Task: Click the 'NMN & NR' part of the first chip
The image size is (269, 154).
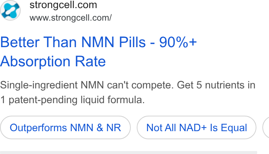Action: tap(96, 127)
